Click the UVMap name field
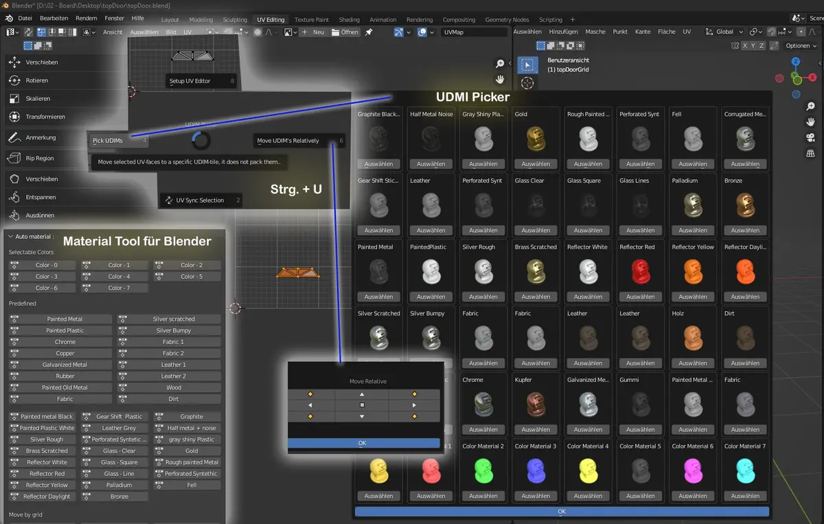 (474, 32)
